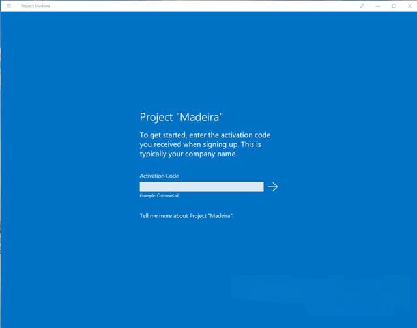This screenshot has height=328, width=417.
Task: Open the hamburger menu in title bar
Action: pyautogui.click(x=8, y=6)
